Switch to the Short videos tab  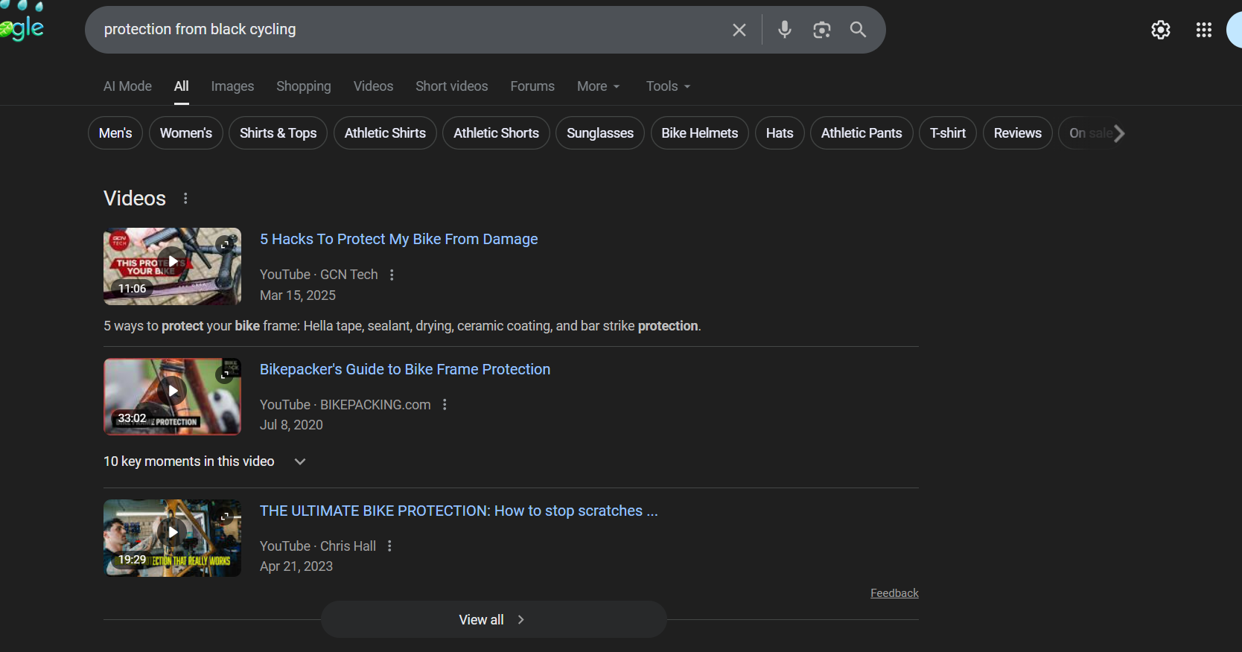click(452, 86)
